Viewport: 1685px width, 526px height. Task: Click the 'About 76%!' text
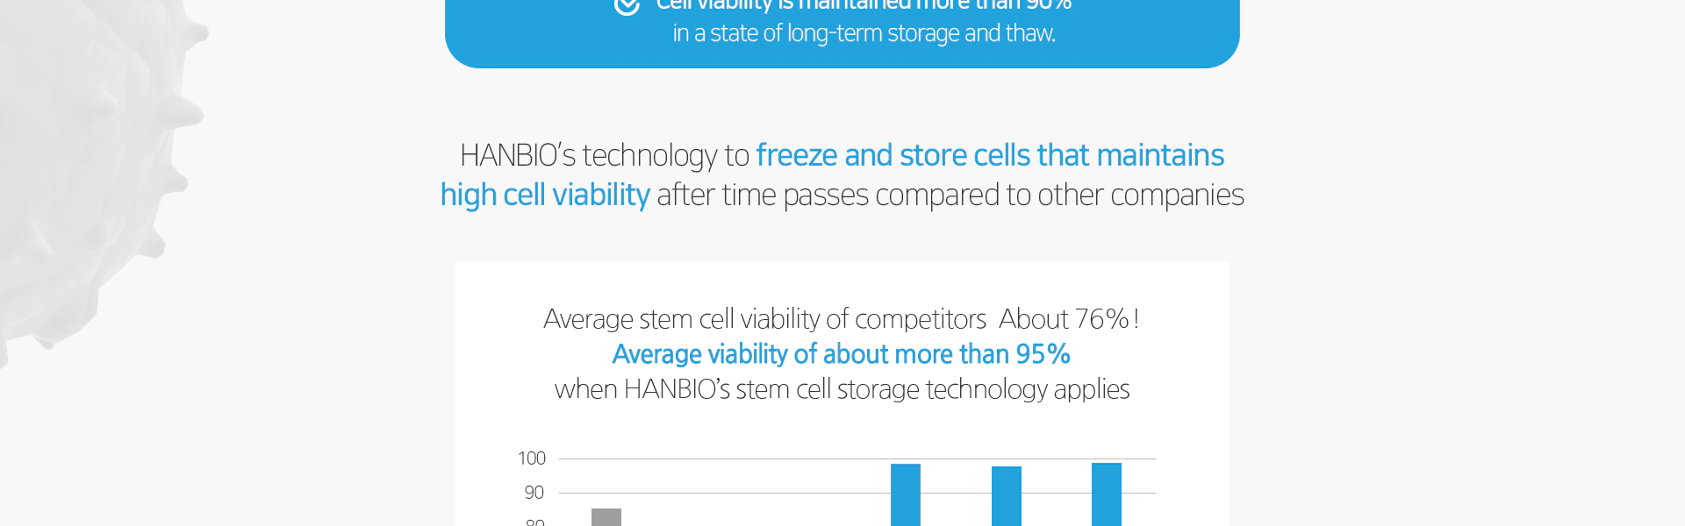(x=1069, y=319)
